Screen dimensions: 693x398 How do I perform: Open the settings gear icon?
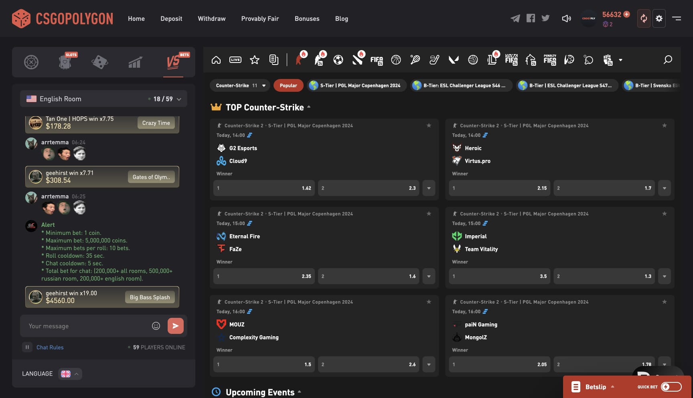tap(659, 18)
